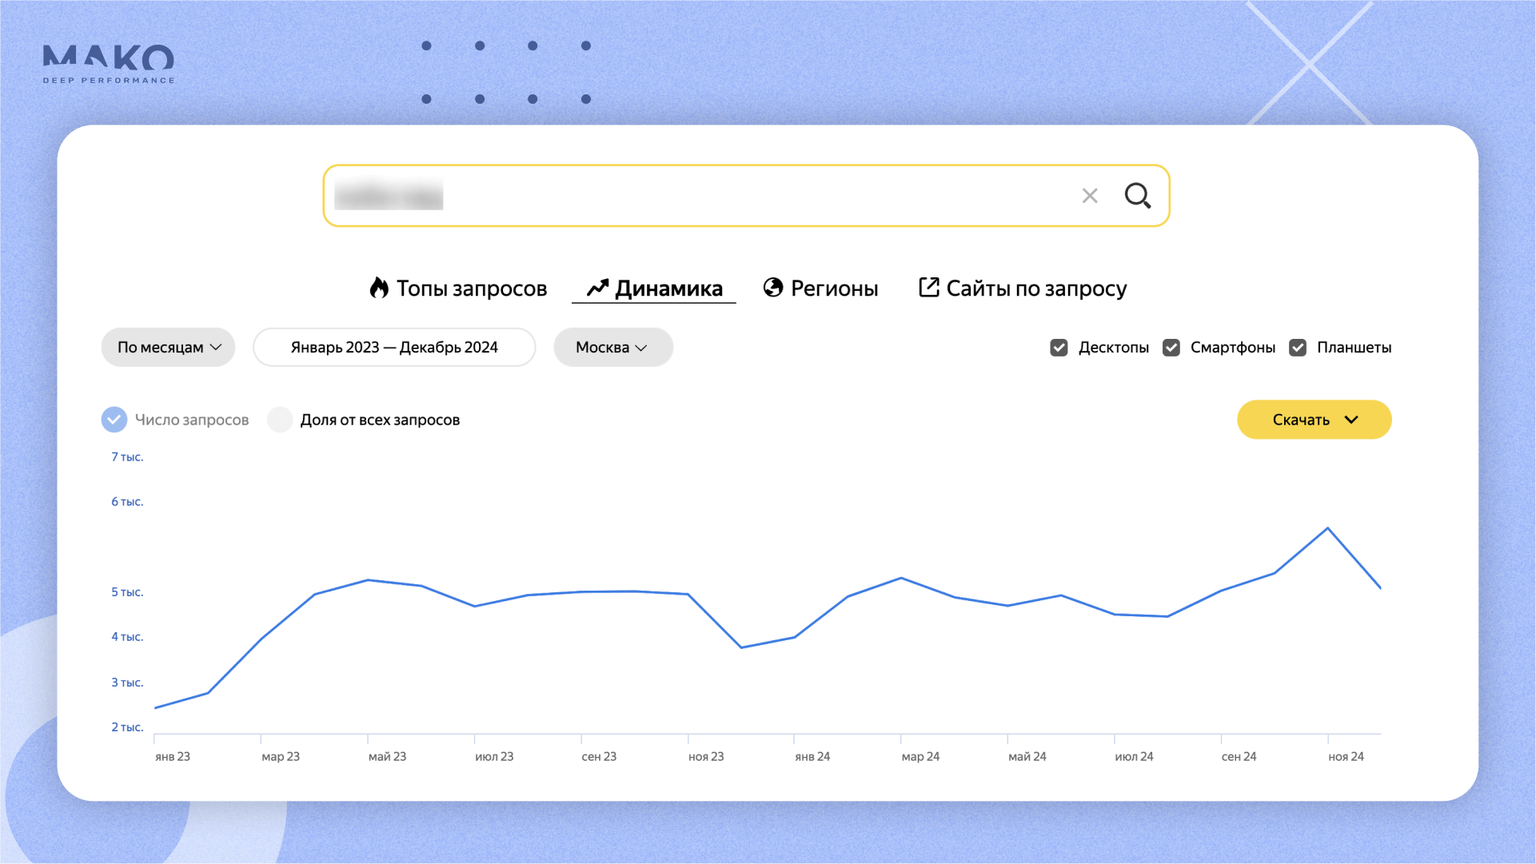
Task: Click the external link icon for Сайты
Action: click(928, 288)
